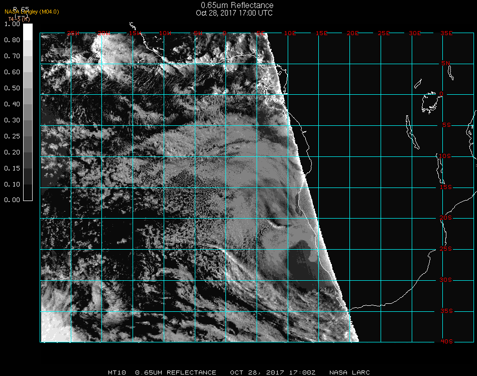Click the 0.30 color scale value
This screenshot has height=376, width=477.
[12, 120]
